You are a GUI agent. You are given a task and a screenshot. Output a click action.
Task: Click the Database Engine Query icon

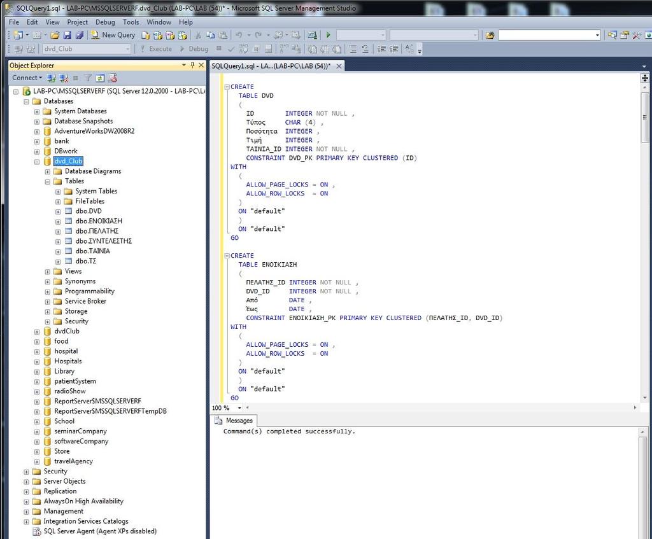pos(146,36)
